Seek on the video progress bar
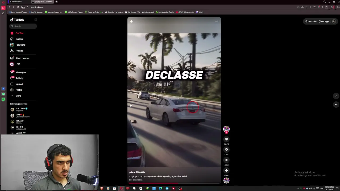This screenshot has height=191, width=340. click(x=174, y=183)
